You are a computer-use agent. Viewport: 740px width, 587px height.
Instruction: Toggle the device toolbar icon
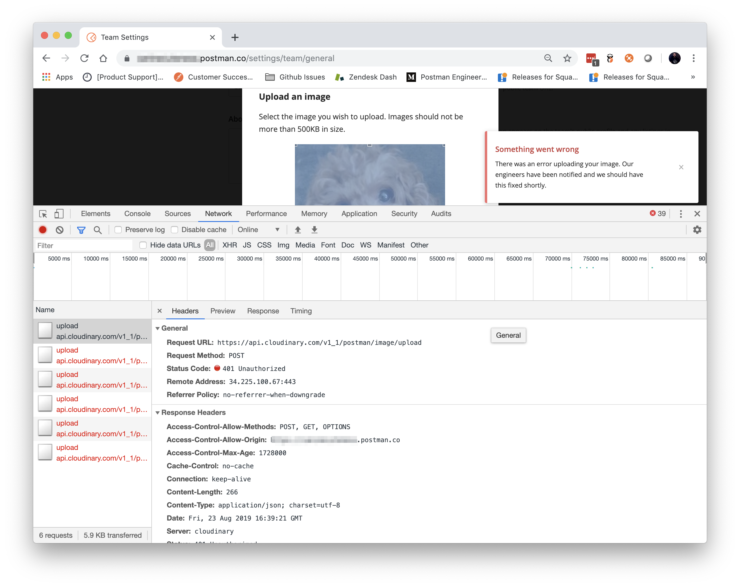59,213
